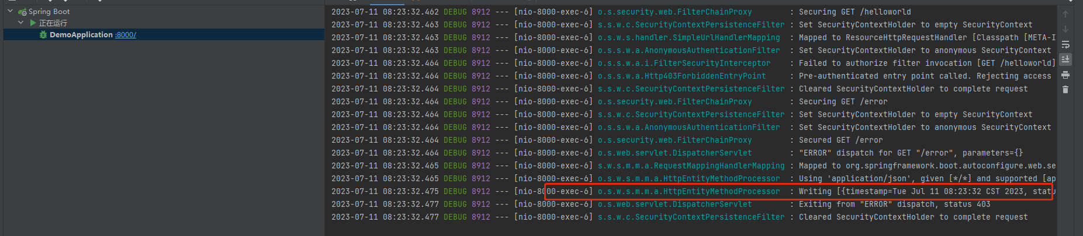1083x236 pixels.
Task: Click the up arrow in the console toolbar
Action: 1065,14
